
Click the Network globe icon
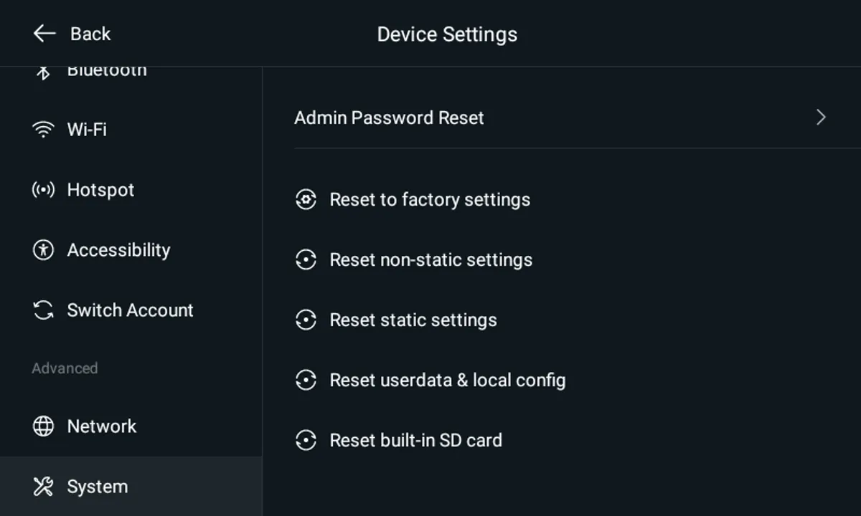(43, 426)
